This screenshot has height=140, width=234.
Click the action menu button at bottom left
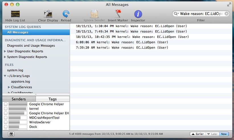(x=11, y=134)
